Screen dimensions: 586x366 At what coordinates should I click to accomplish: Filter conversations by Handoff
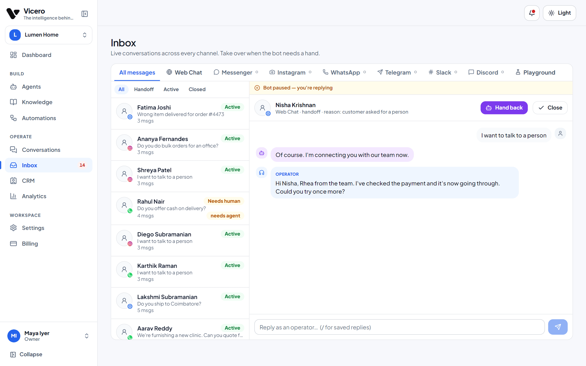point(144,89)
